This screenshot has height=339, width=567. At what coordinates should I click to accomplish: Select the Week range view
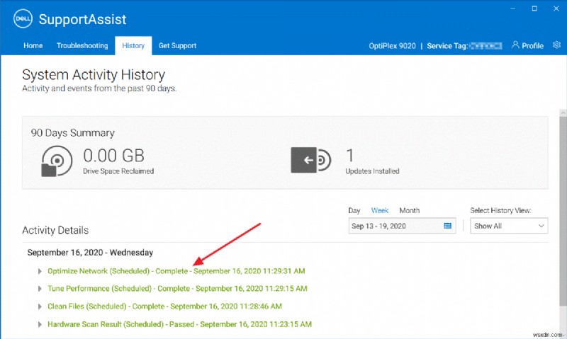(x=380, y=210)
